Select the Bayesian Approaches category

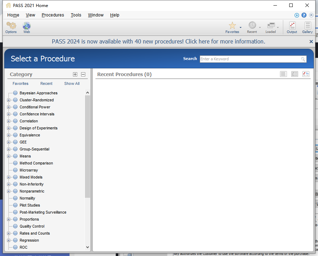39,93
